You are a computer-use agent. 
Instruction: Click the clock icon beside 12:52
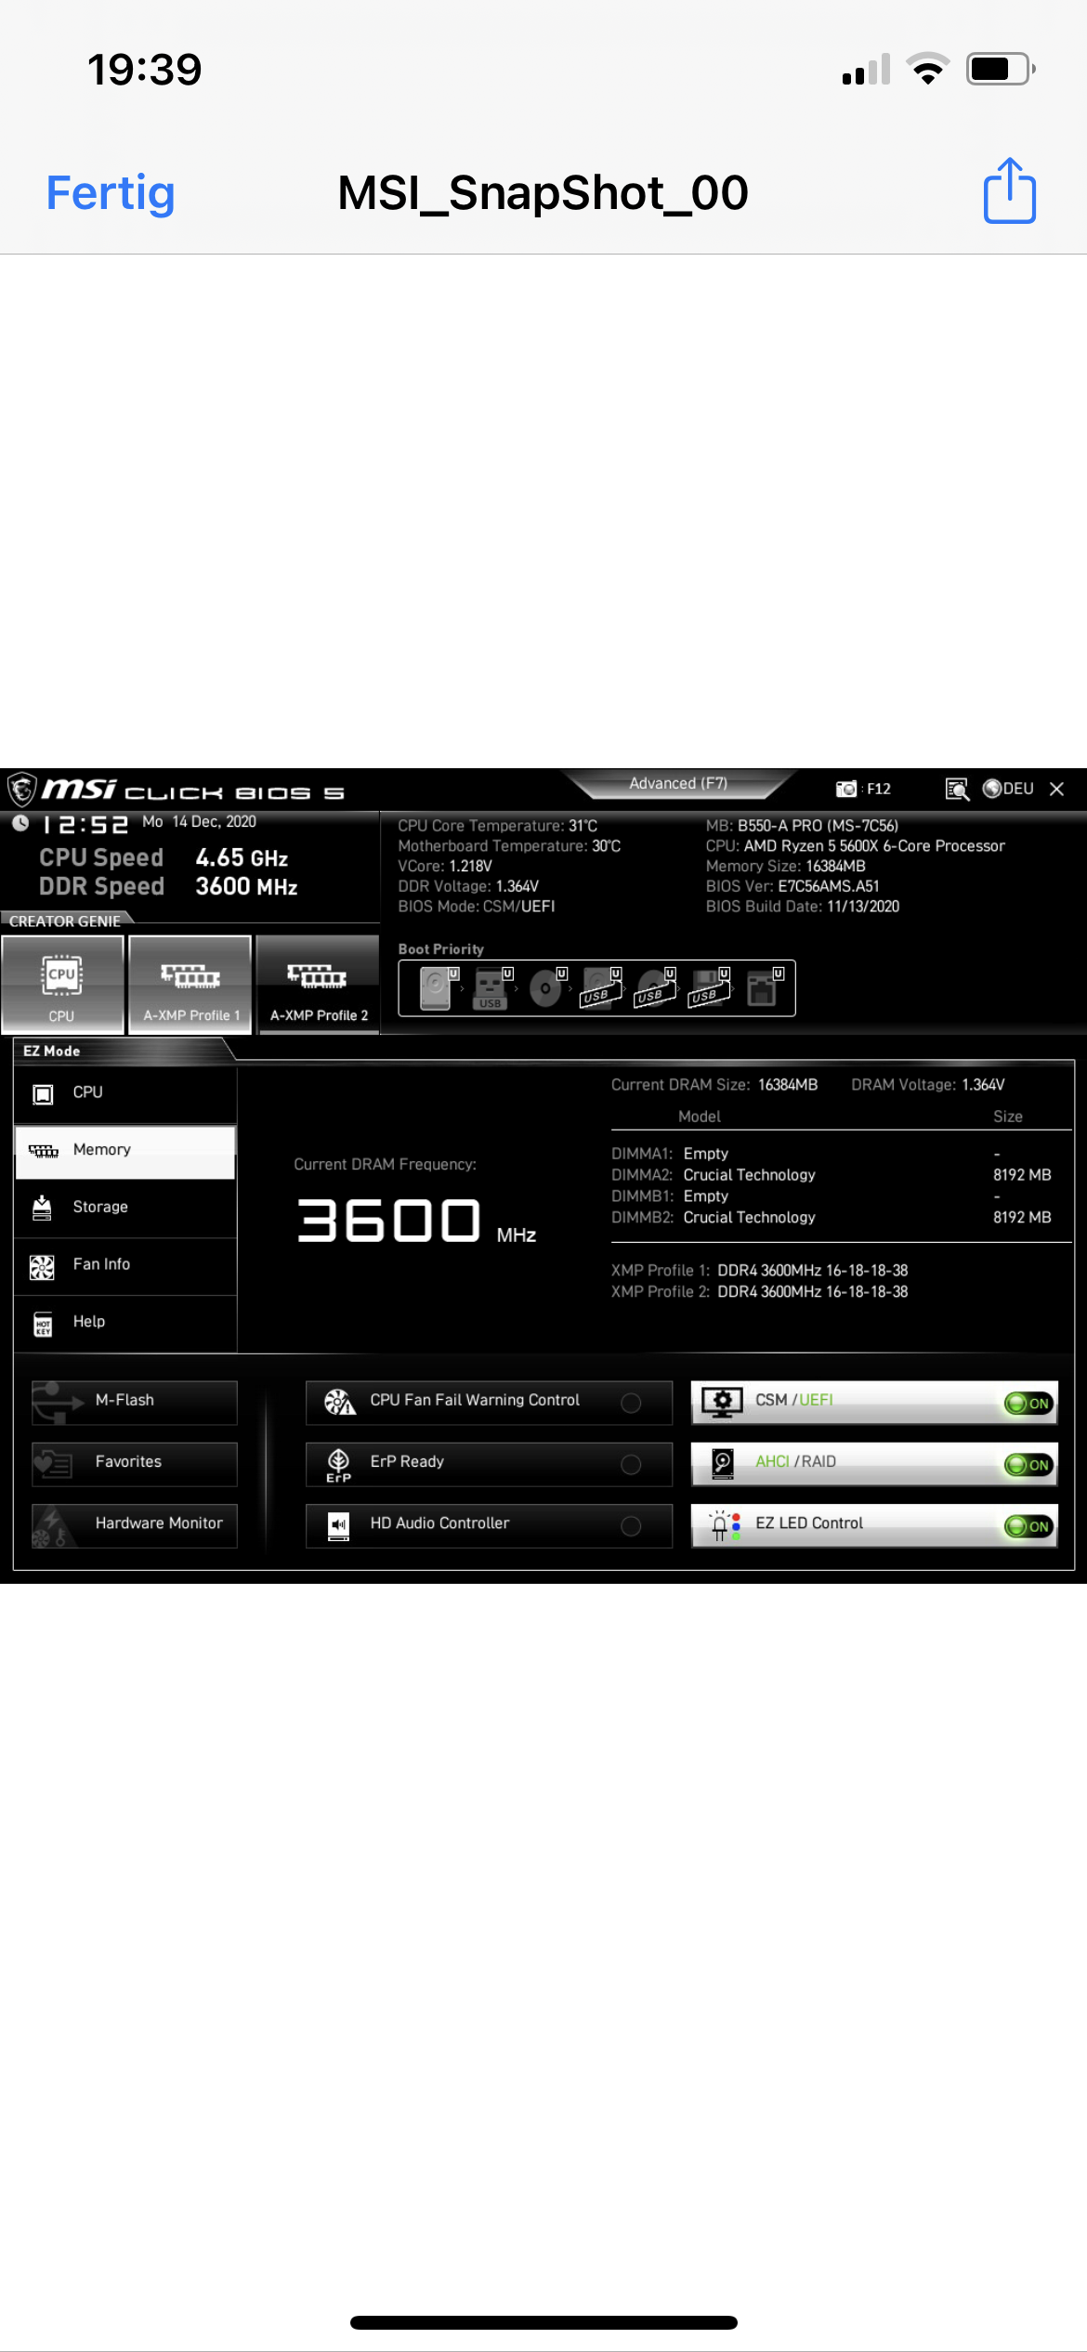pyautogui.click(x=20, y=823)
